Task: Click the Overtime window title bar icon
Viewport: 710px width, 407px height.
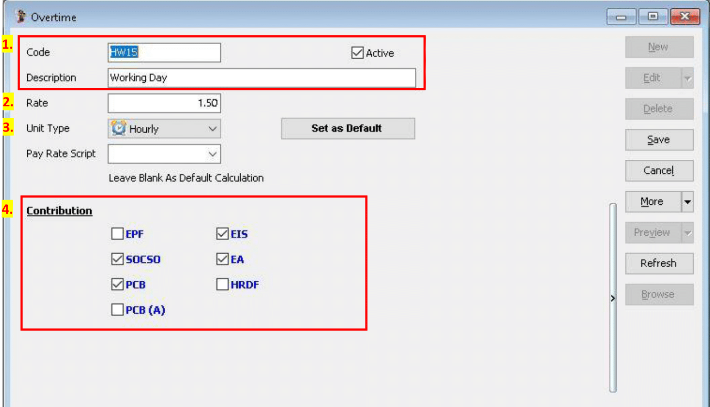Action: (x=20, y=16)
